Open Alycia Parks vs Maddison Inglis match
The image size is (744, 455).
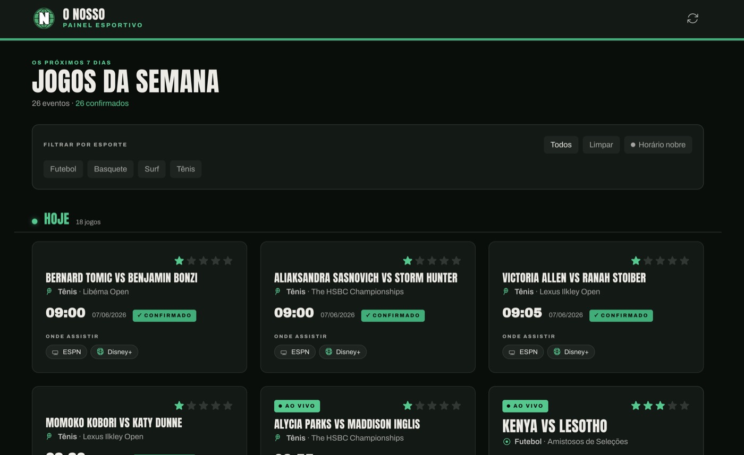pyautogui.click(x=347, y=424)
